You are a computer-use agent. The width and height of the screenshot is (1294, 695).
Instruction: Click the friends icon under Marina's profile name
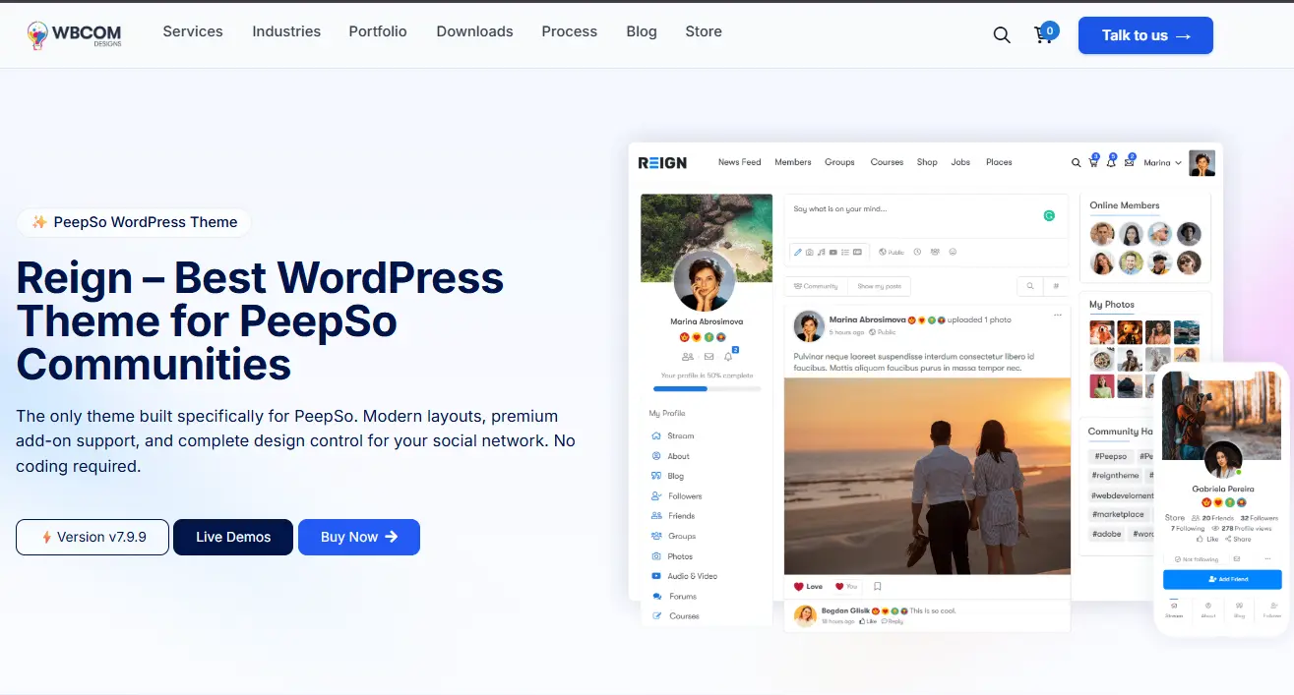[687, 357]
